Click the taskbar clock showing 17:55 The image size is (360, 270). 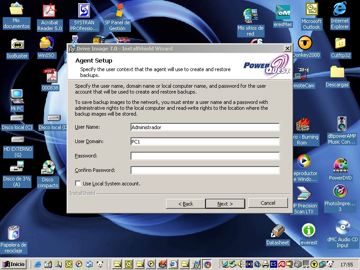click(346, 265)
